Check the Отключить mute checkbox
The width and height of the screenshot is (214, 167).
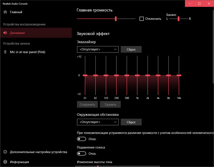click(141, 19)
